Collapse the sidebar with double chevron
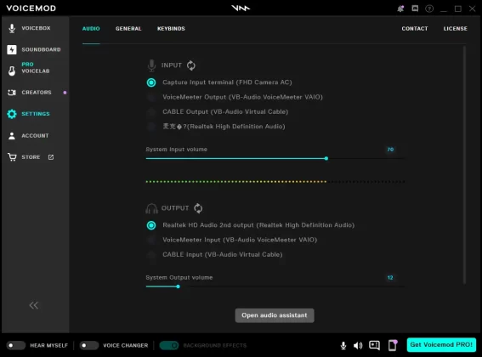 click(x=33, y=305)
